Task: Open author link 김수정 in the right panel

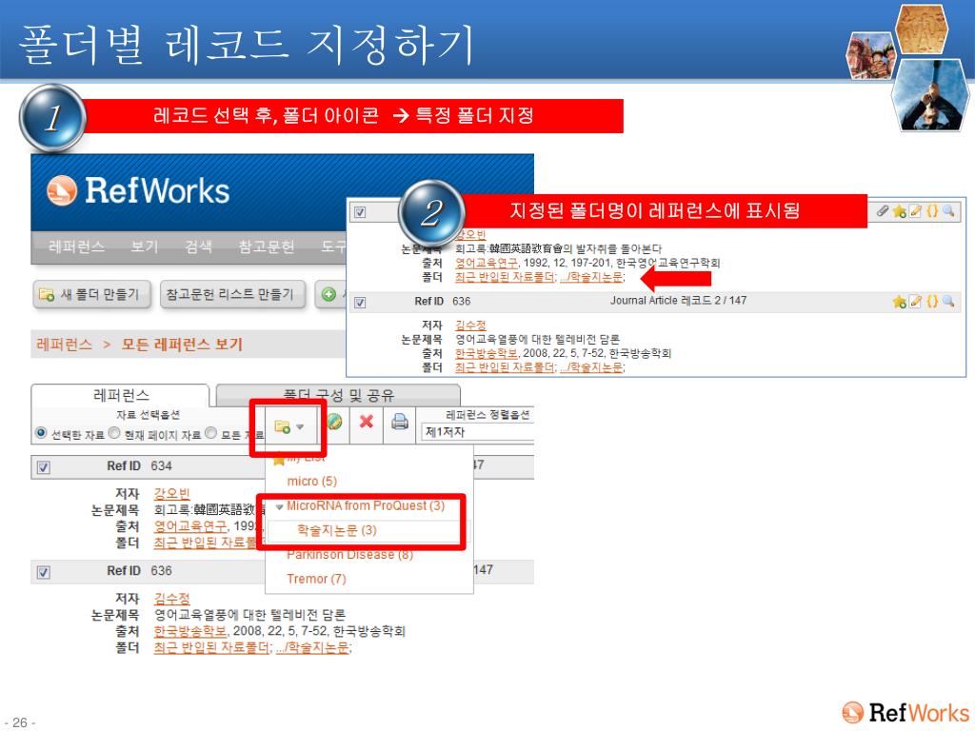Action: (x=470, y=326)
